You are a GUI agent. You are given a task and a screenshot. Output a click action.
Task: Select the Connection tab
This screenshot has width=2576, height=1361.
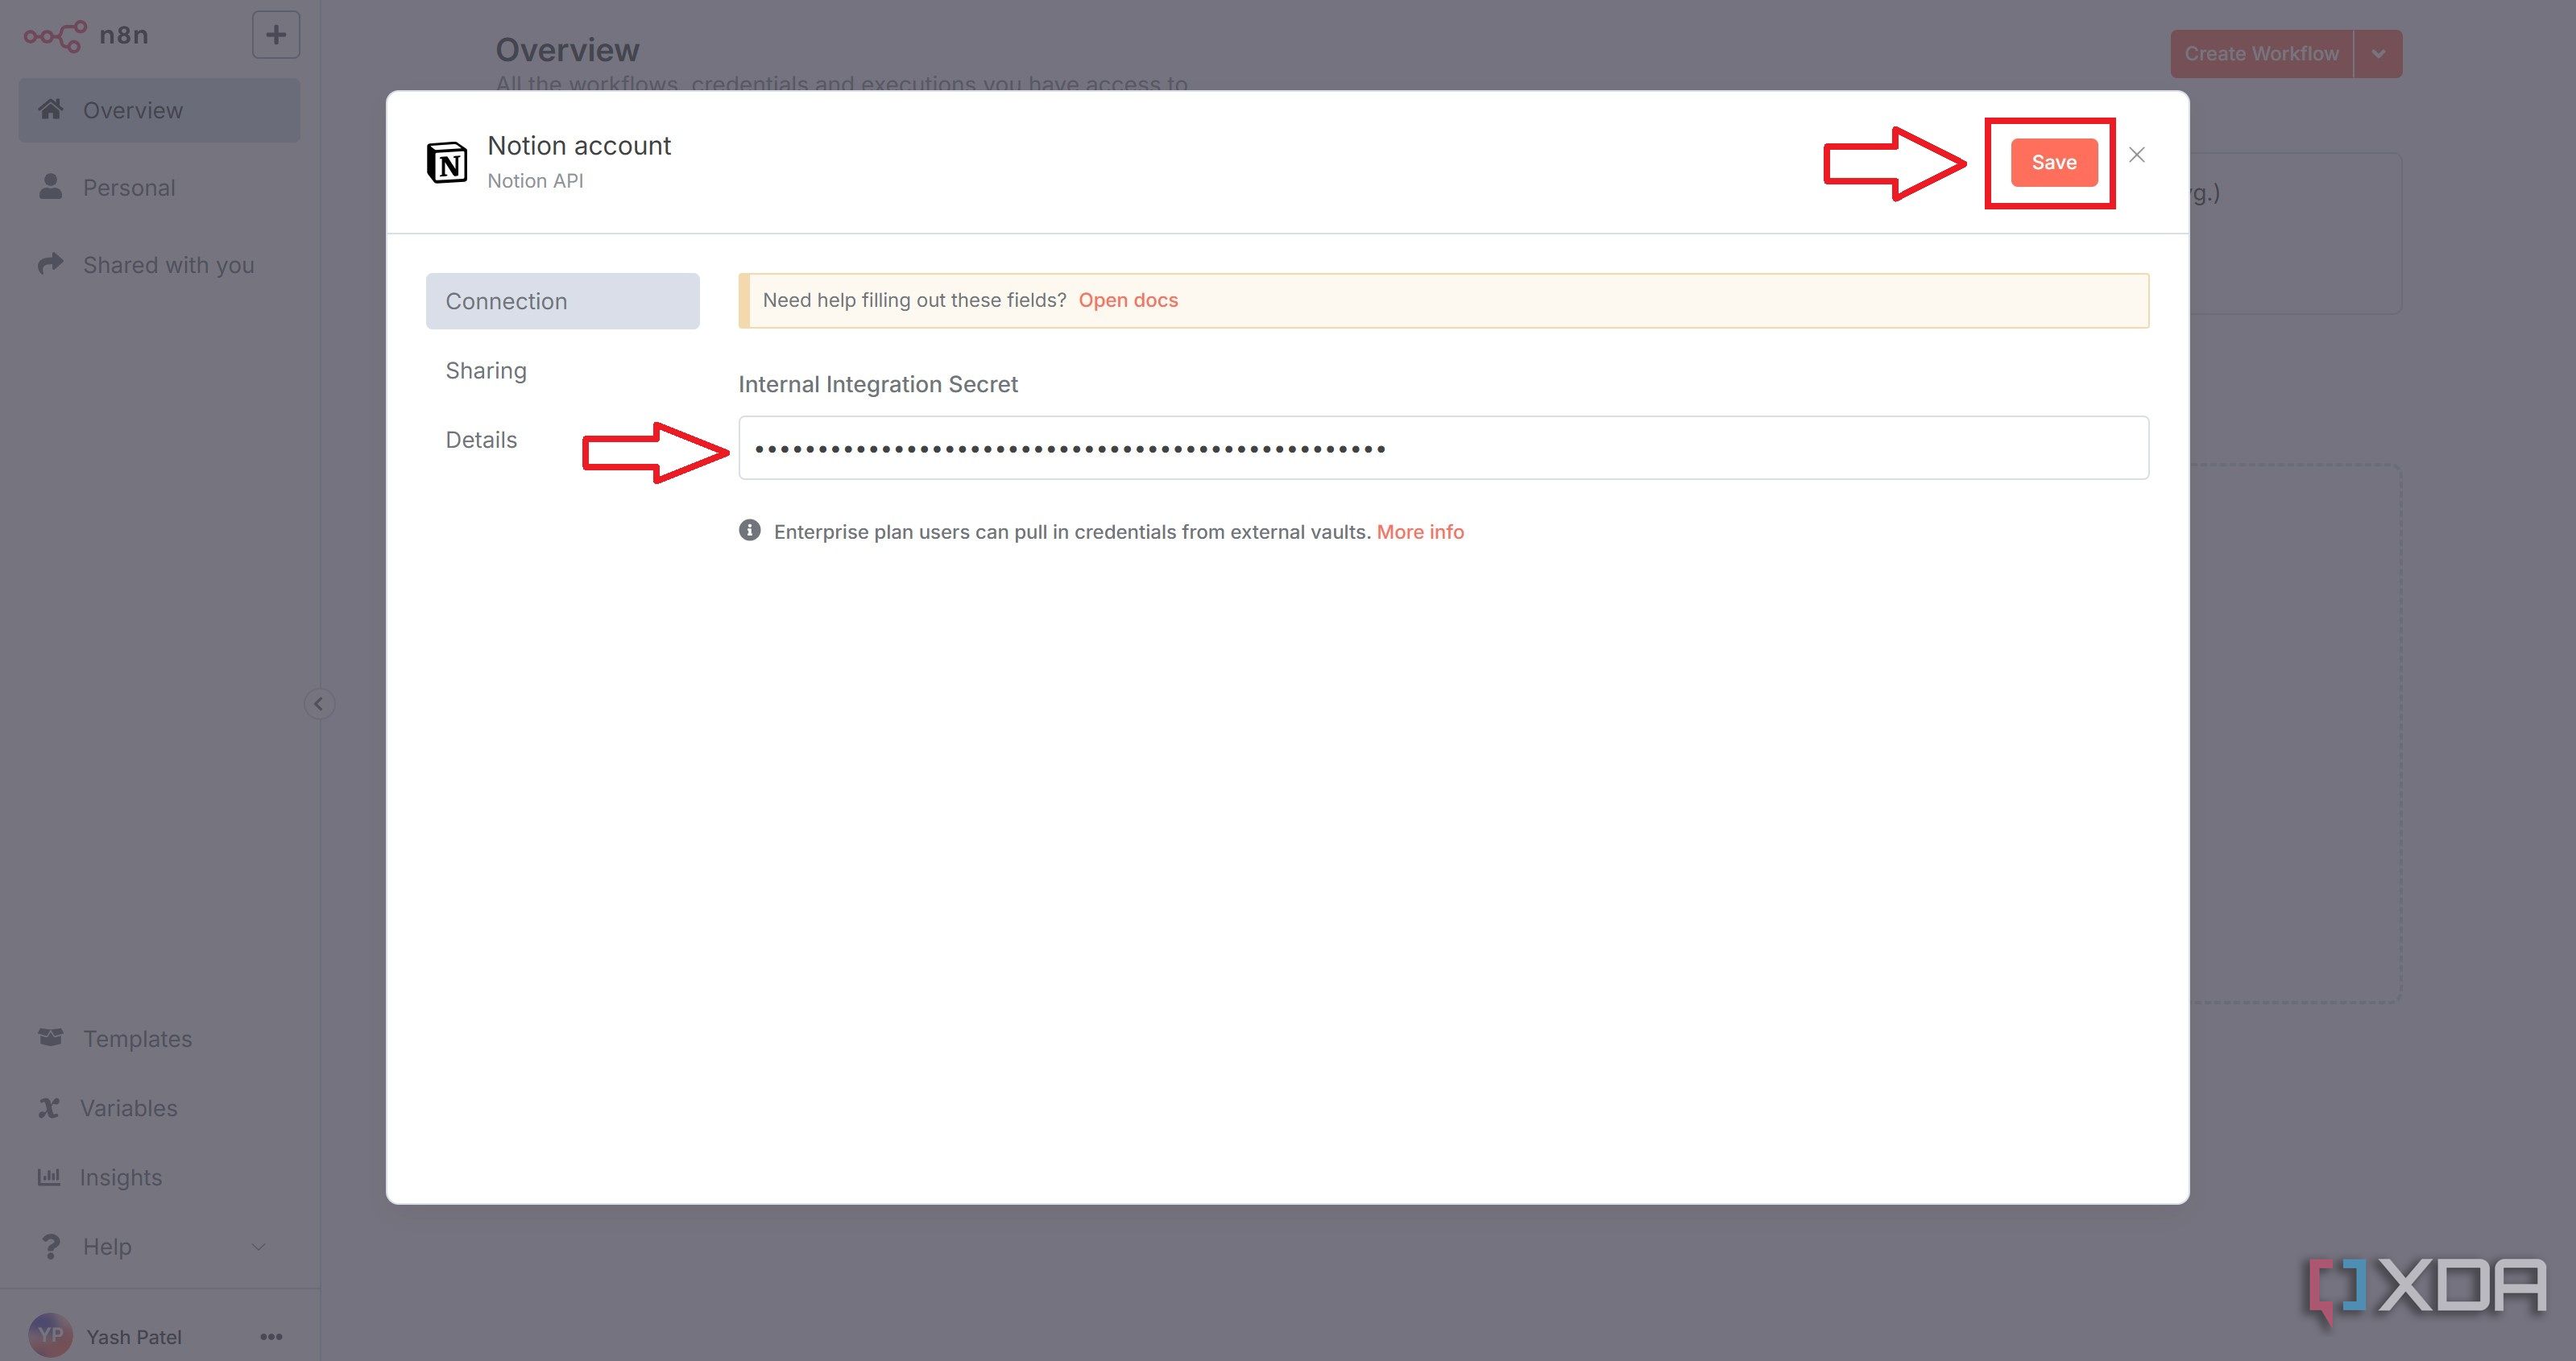pos(562,301)
